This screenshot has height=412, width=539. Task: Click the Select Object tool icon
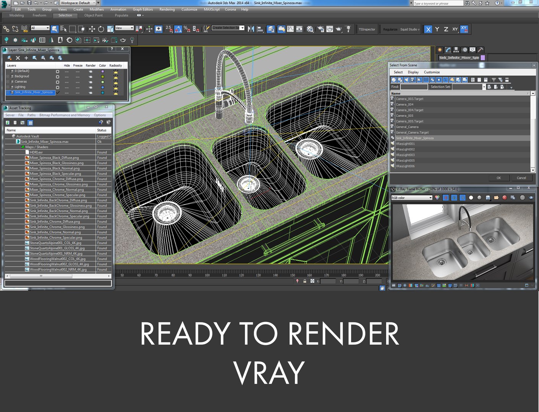click(55, 29)
